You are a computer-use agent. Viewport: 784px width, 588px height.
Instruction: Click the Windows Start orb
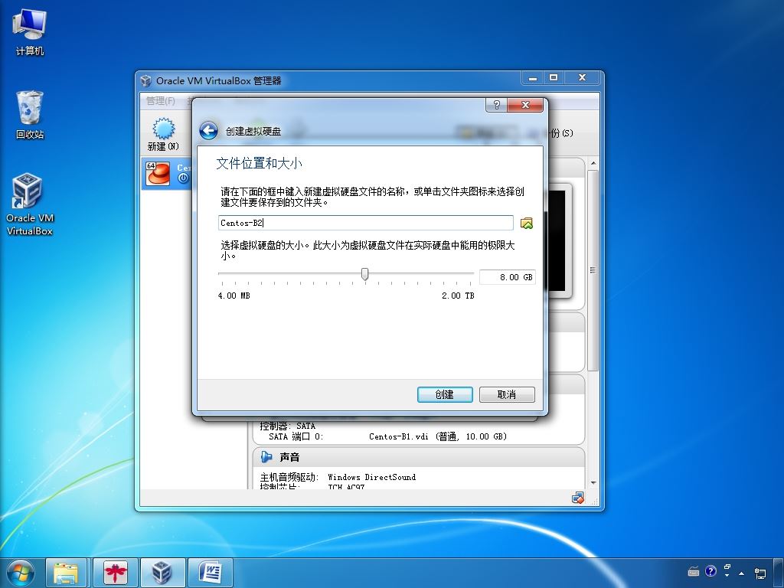coord(21,573)
